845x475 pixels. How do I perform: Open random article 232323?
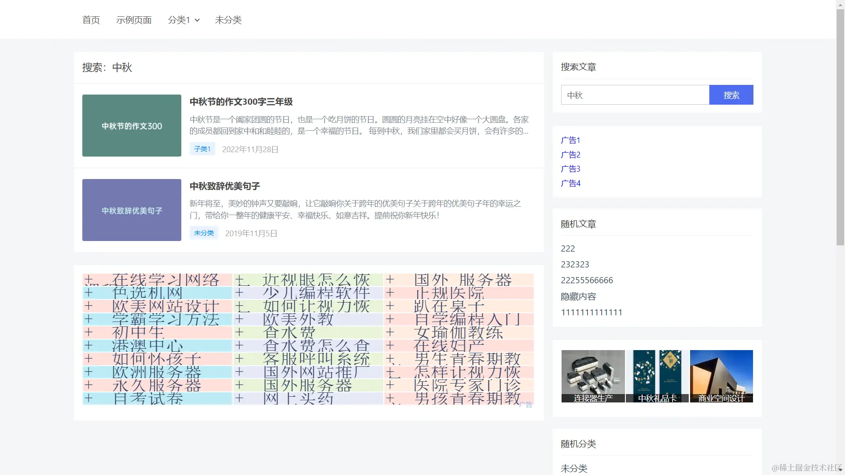point(575,264)
